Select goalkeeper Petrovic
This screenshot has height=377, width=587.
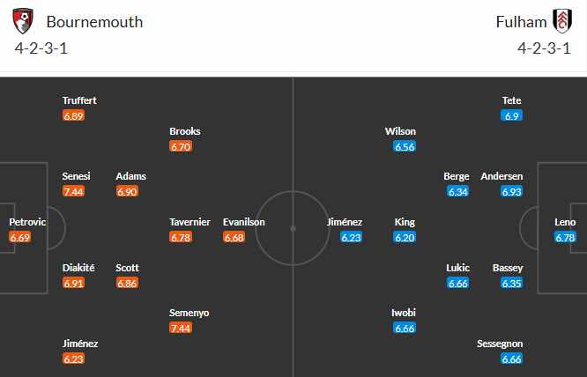coord(27,222)
